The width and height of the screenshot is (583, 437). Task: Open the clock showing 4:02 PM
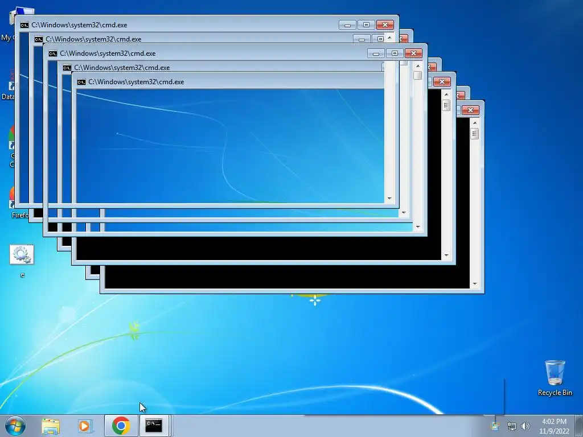coord(554,426)
